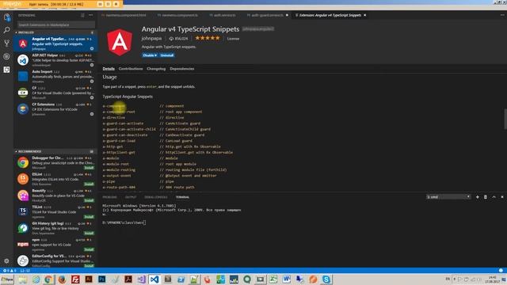Select the npm extension icon

[x=23, y=245]
